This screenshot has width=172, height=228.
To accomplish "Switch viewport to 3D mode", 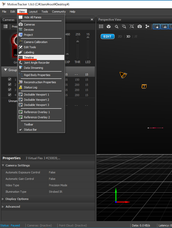I will 128,37.
